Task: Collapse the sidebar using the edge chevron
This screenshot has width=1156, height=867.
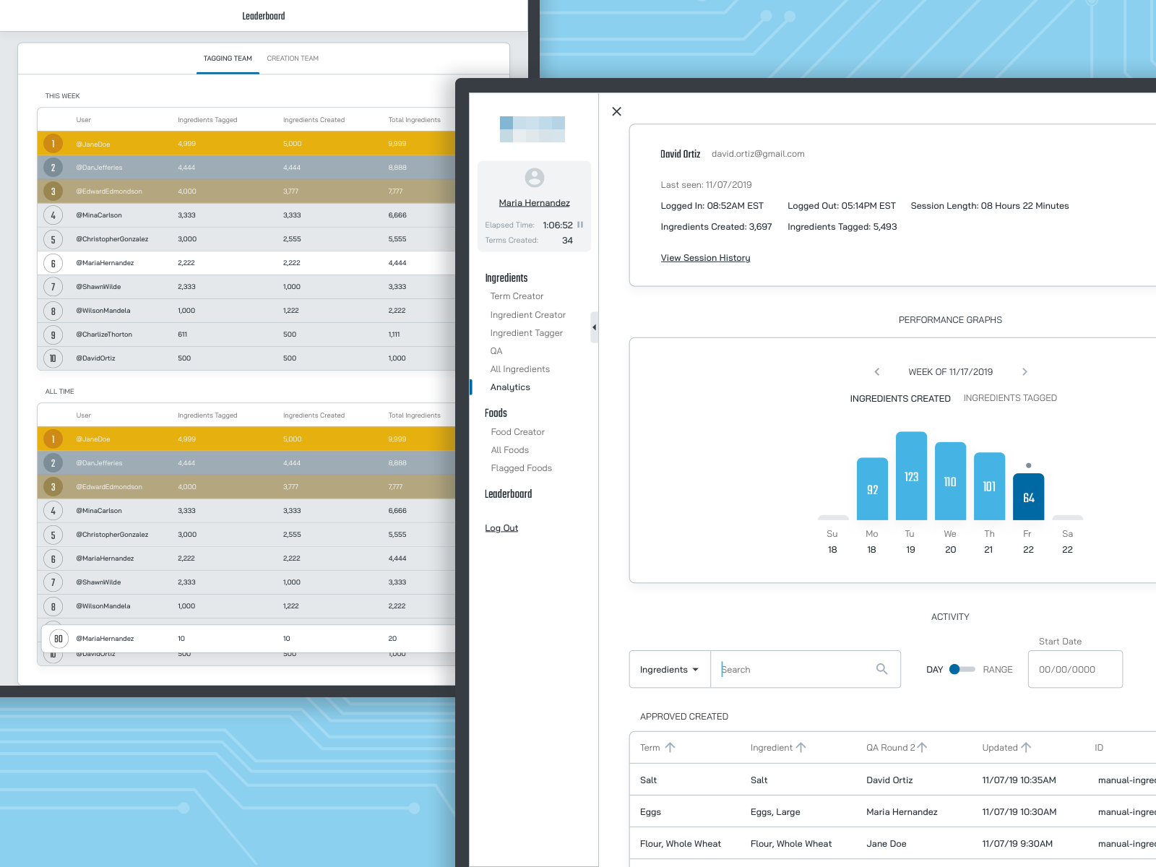Action: 594,327
